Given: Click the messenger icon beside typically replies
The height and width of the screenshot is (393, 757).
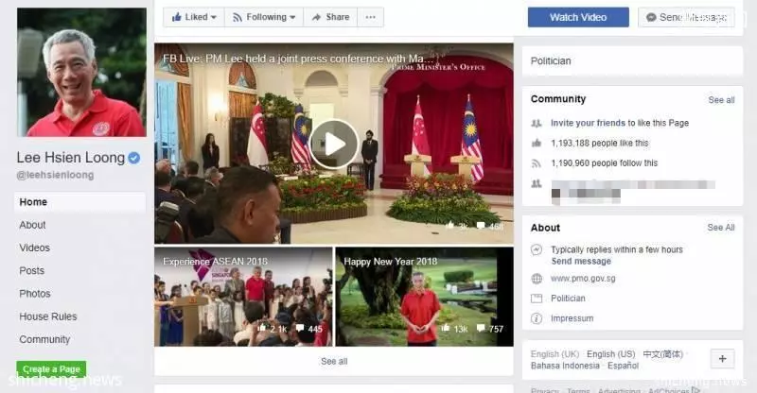Looking at the screenshot, I should pyautogui.click(x=537, y=249).
